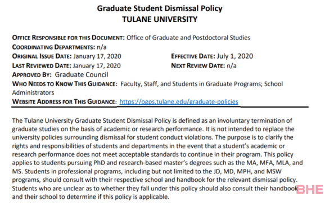The height and width of the screenshot is (205, 334).
Task: Click the BHE watermark logo
Action: click(309, 189)
